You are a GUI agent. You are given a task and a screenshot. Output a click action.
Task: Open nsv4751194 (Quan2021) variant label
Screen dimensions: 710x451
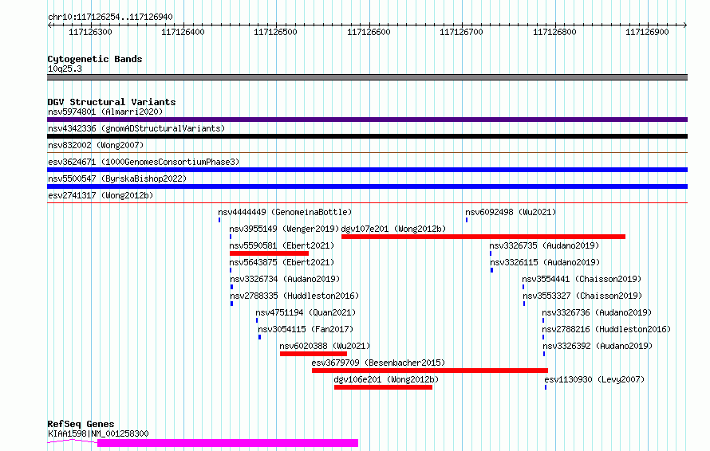[x=306, y=312]
